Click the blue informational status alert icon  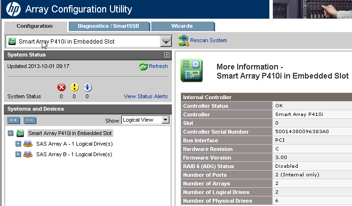pos(87,87)
